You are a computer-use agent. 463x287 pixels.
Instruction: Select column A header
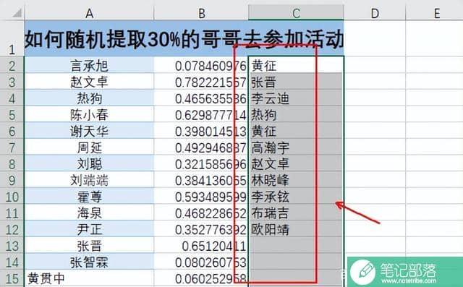point(89,13)
